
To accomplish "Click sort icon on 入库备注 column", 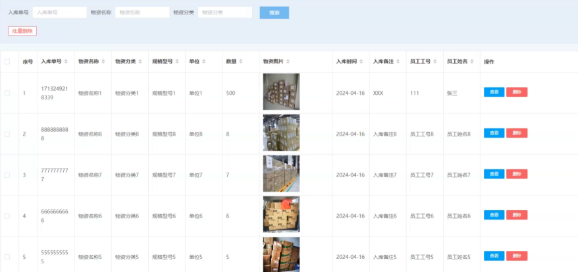I will point(398,62).
